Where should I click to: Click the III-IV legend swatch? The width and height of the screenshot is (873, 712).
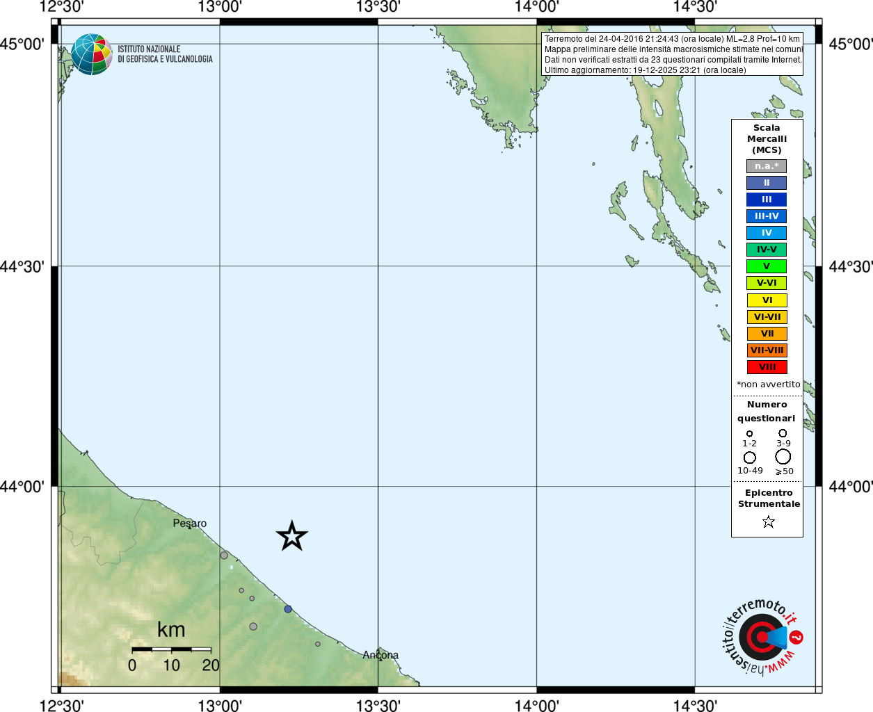click(x=767, y=216)
